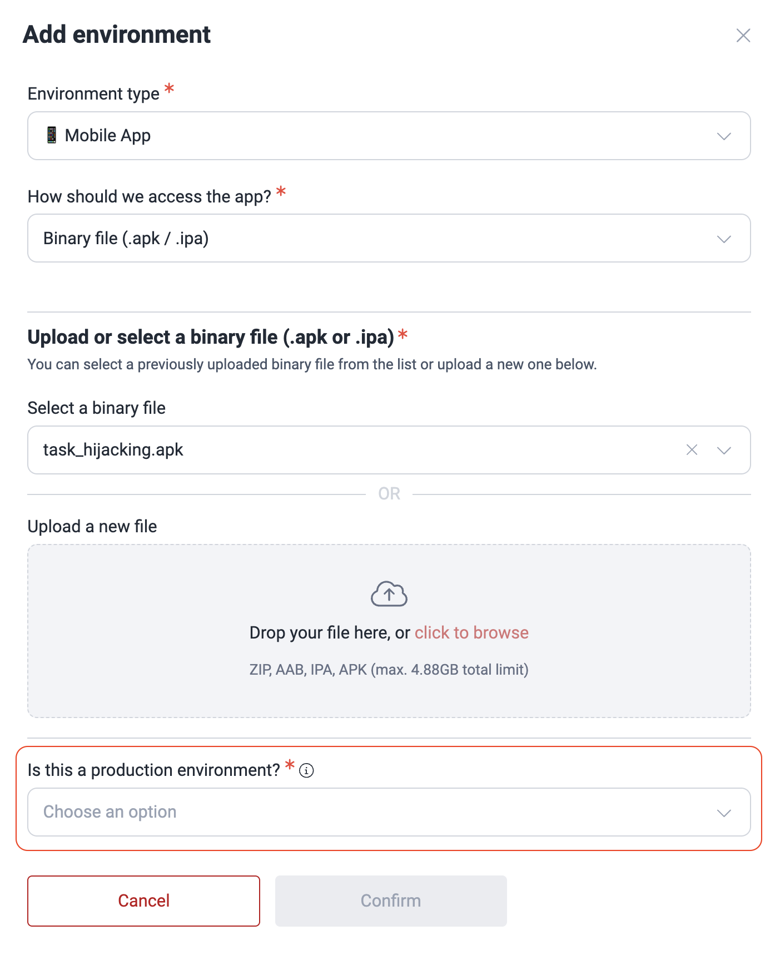
Task: Click the required asterisk beside Environment type
Action: [x=168, y=88]
